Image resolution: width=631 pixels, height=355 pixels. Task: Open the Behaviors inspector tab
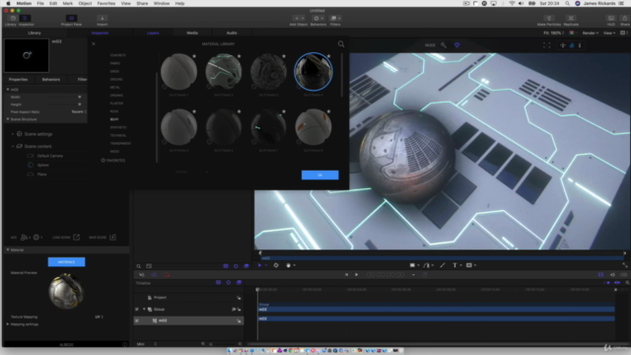point(51,79)
